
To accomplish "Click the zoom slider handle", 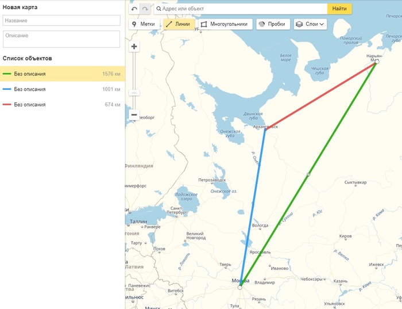I will click(x=134, y=93).
